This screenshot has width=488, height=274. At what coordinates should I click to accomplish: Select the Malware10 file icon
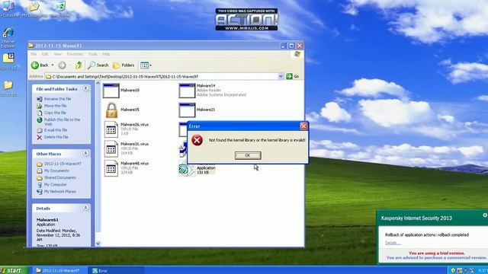pos(111,91)
